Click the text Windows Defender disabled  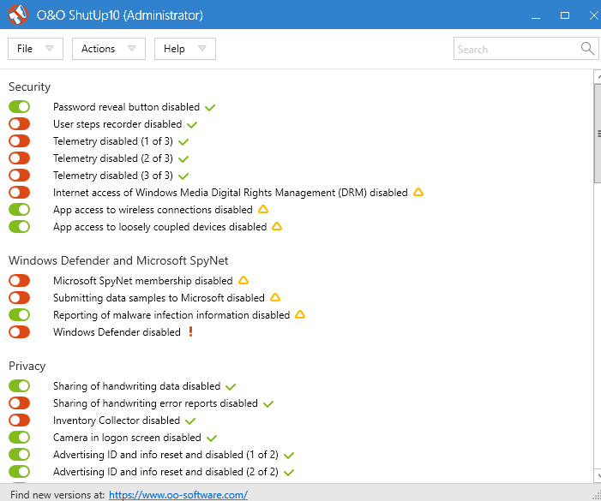click(117, 332)
